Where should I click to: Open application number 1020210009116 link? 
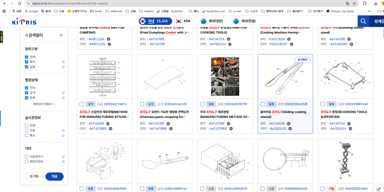point(175,189)
